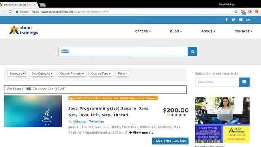Open the OFFERS menu
Viewport: 261px width, 147px height.
(143, 31)
